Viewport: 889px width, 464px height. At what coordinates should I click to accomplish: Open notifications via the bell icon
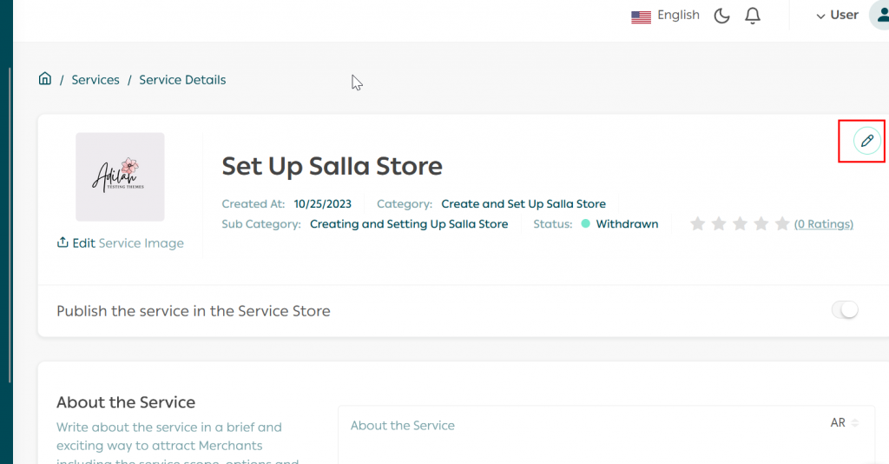[x=753, y=16]
